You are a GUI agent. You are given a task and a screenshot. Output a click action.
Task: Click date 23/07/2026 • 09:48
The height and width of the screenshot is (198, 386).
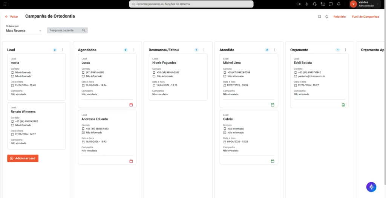click(25, 85)
